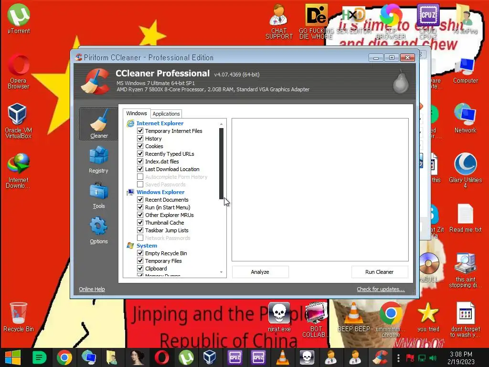489x367 pixels.
Task: Switch to the Applications tab
Action: click(166, 114)
